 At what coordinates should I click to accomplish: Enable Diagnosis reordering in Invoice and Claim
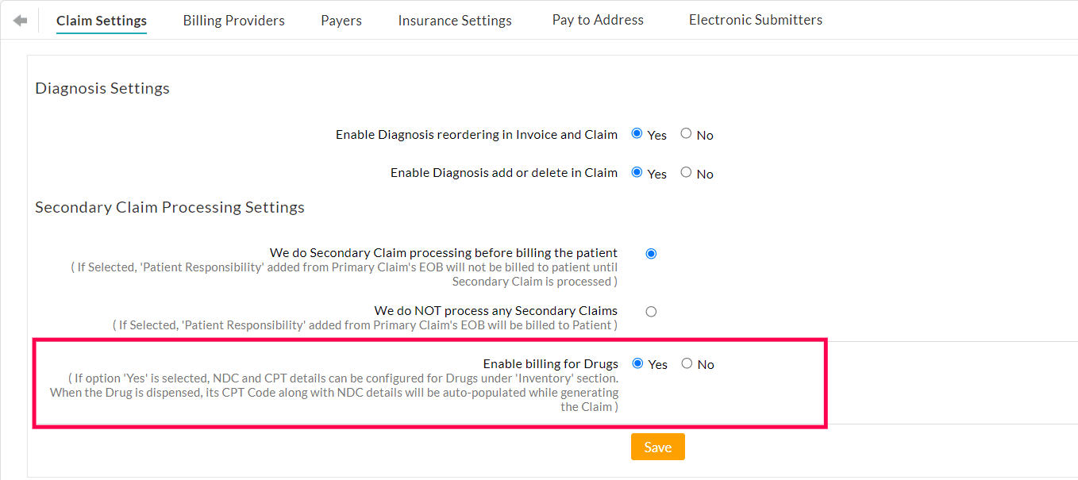pos(636,132)
